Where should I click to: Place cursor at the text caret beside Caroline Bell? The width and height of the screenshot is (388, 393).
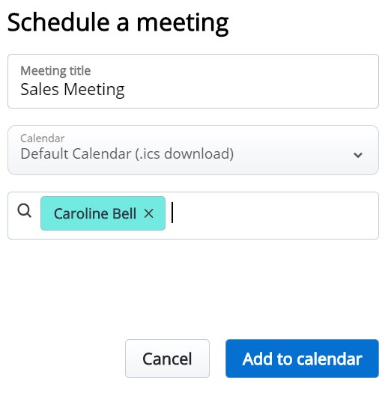(172, 213)
